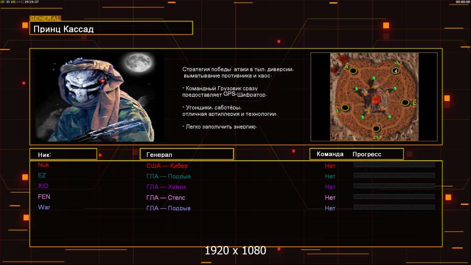Select player Nuk in the list

(44, 165)
